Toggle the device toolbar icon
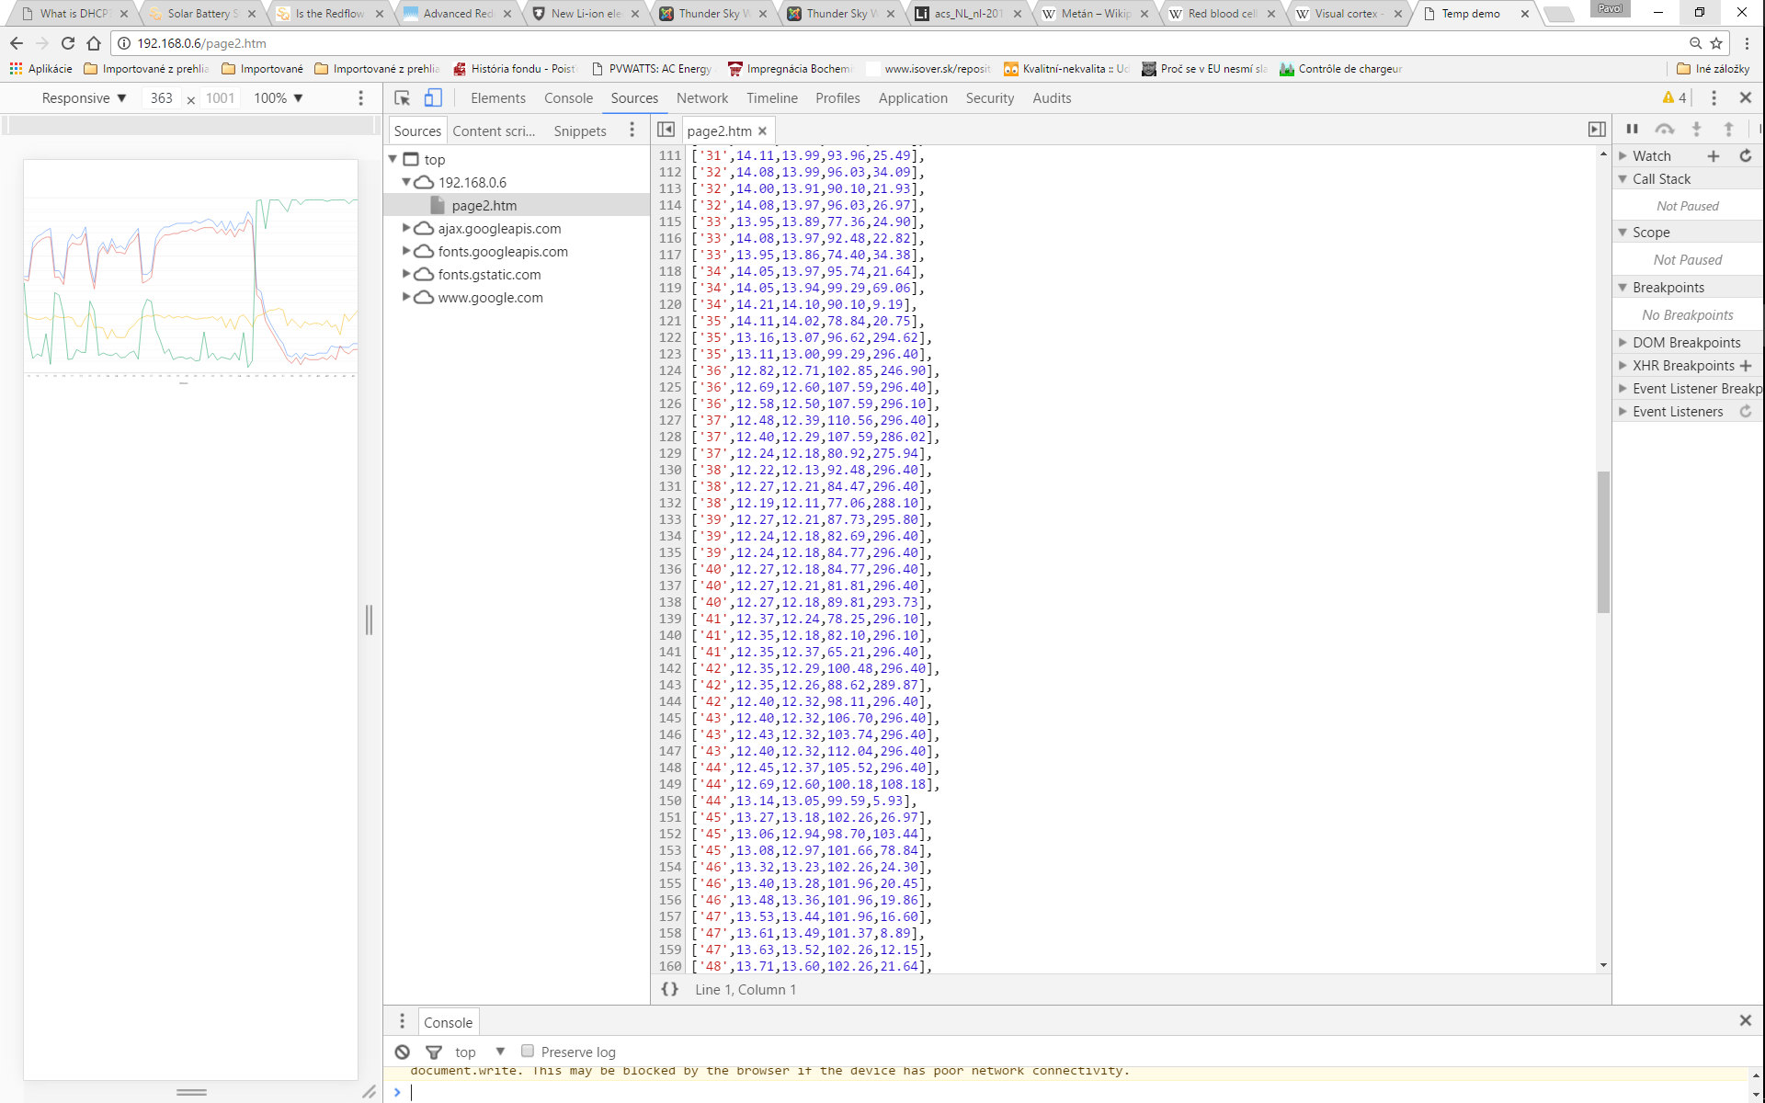This screenshot has height=1103, width=1765. (433, 98)
